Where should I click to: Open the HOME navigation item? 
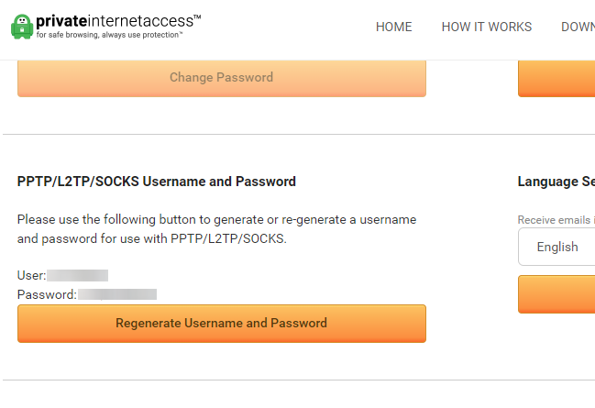coord(394,27)
